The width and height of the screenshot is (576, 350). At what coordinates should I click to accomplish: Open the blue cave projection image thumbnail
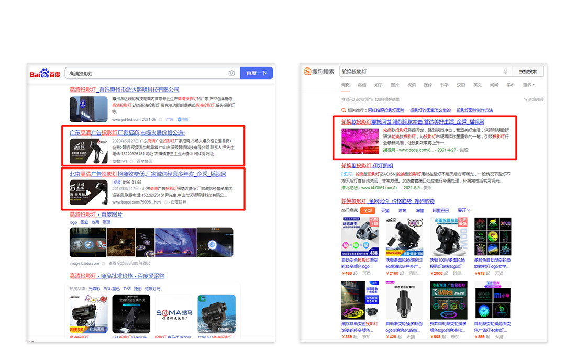(176, 242)
